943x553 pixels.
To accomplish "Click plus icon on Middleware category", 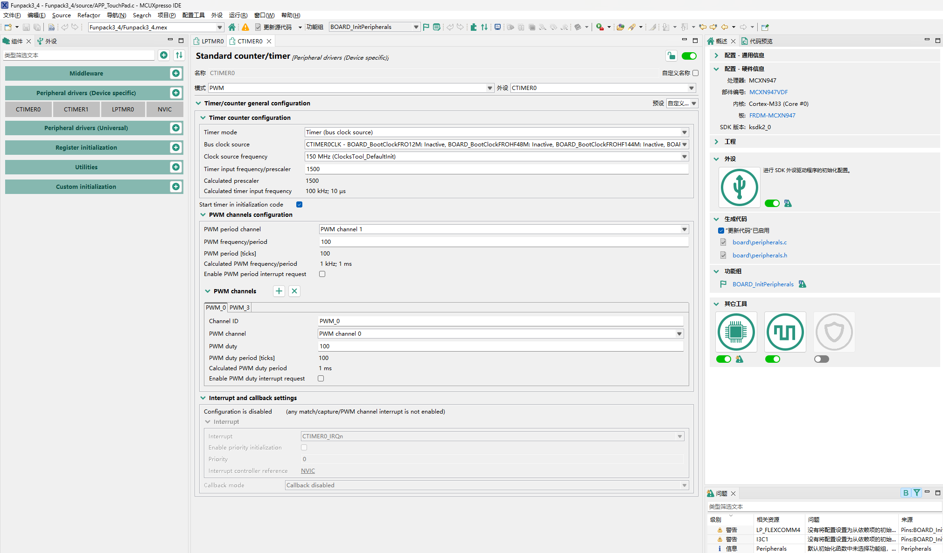I will pyautogui.click(x=176, y=73).
